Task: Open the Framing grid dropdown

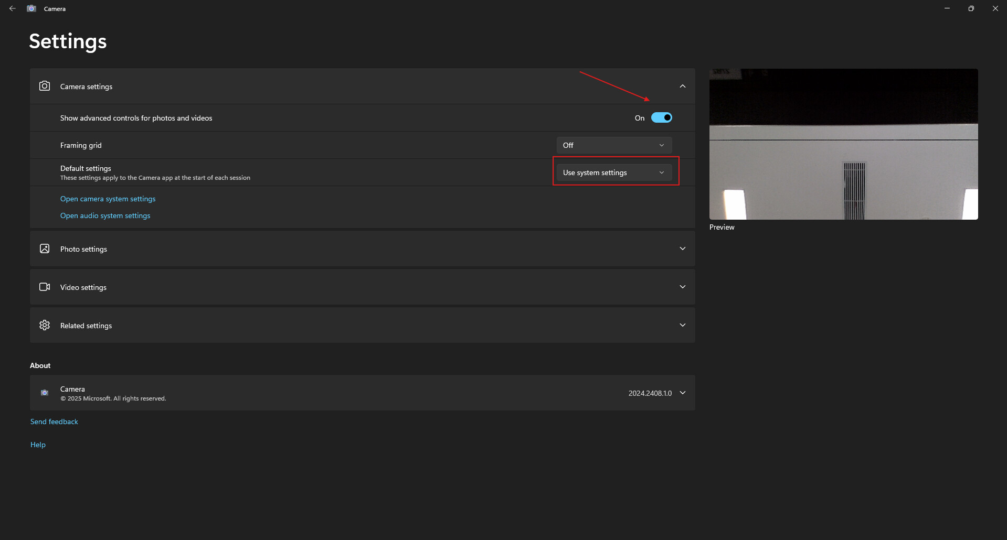Action: (614, 145)
